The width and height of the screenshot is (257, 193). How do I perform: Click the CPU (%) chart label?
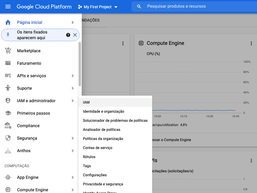(153, 54)
